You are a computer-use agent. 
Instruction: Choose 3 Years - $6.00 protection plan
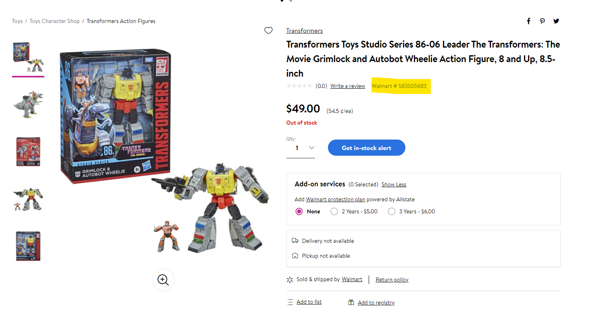click(x=391, y=211)
